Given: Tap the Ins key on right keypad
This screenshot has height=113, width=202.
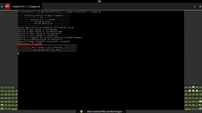Looking at the screenshot, I should (186, 87).
